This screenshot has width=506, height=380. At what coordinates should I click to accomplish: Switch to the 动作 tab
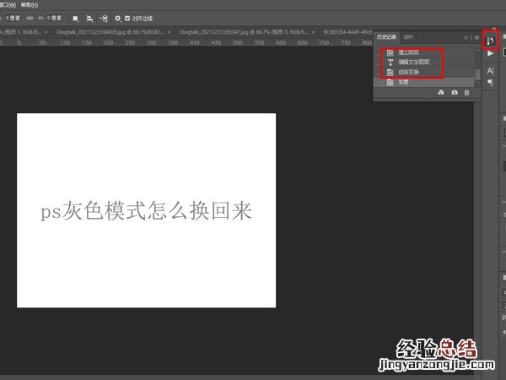(408, 37)
